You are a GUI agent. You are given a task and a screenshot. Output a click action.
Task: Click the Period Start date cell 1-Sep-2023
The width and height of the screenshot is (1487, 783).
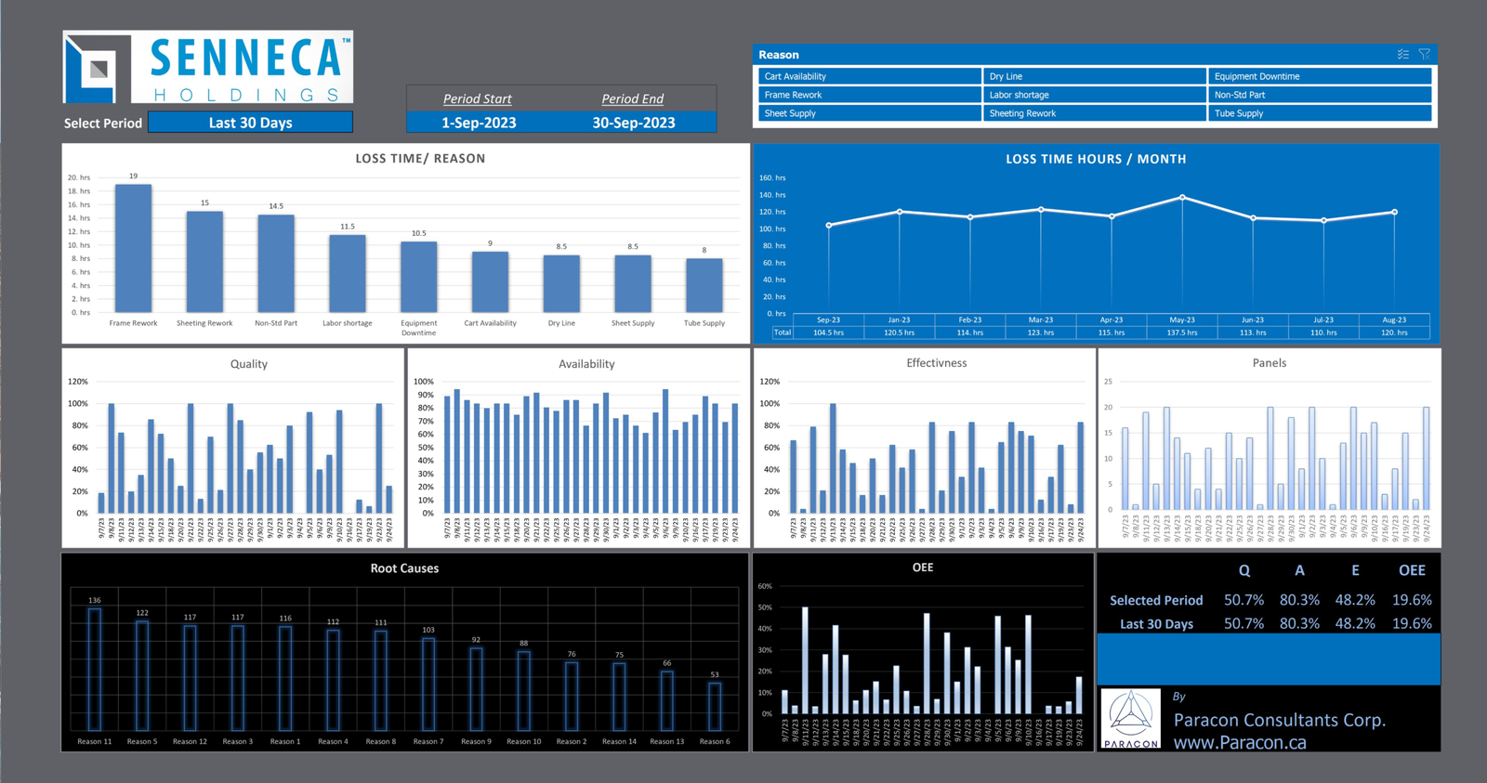pyautogui.click(x=479, y=123)
